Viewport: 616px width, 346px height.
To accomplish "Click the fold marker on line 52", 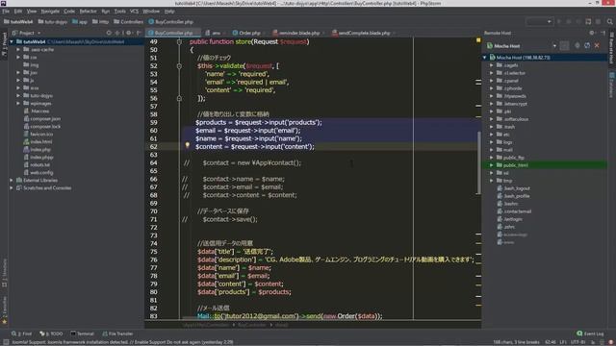I will [x=179, y=66].
